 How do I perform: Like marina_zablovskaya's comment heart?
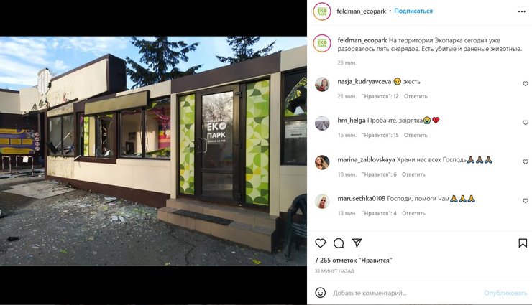(526, 161)
